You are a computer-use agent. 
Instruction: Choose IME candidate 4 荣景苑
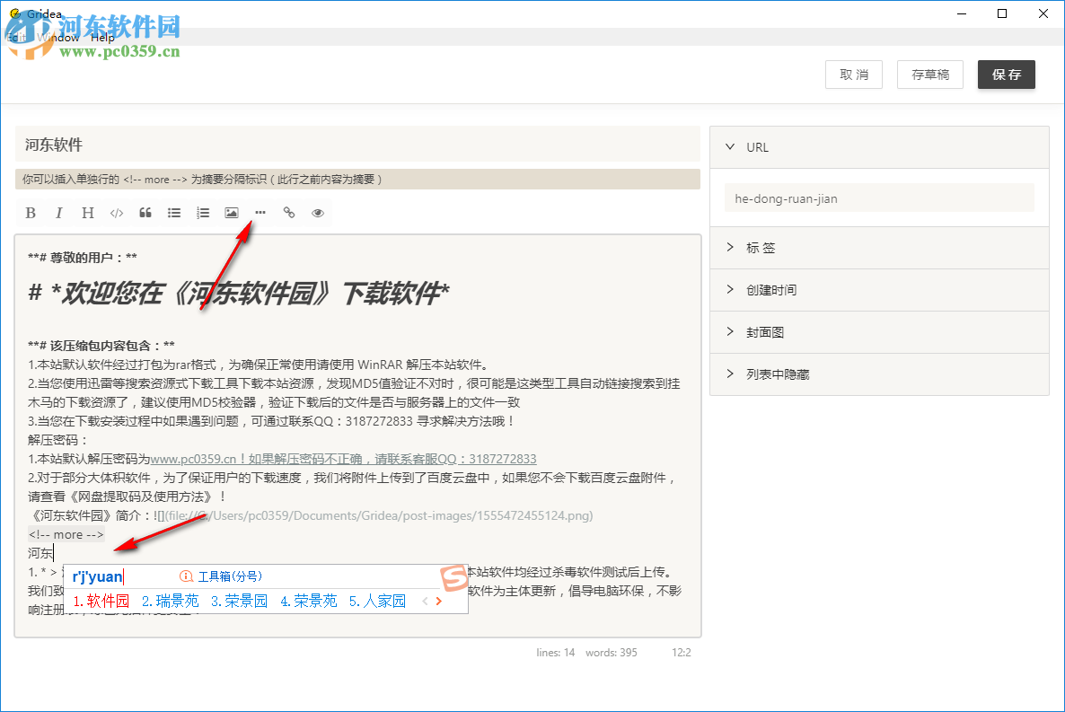(308, 601)
